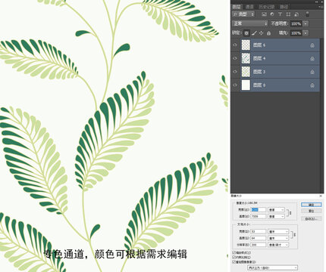Open the fill slider arrow
This screenshot has width=326, height=272.
pyautogui.click(x=306, y=33)
